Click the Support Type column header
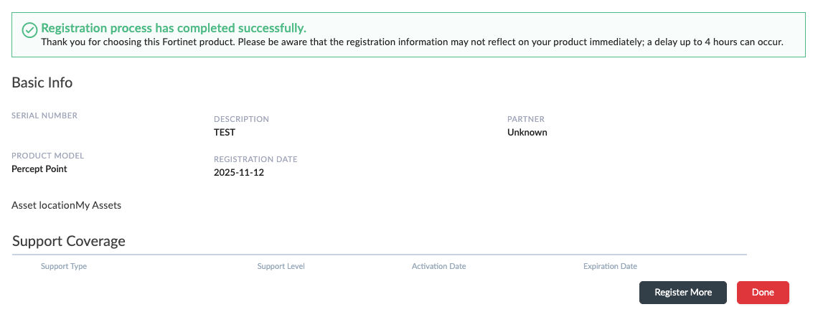This screenshot has width=818, height=317. (64, 267)
